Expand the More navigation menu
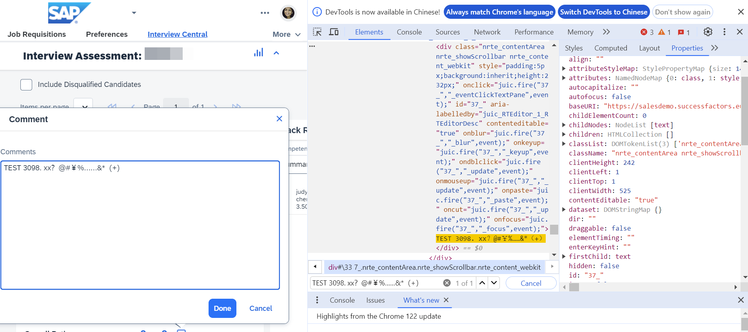This screenshot has height=332, width=748. click(287, 34)
